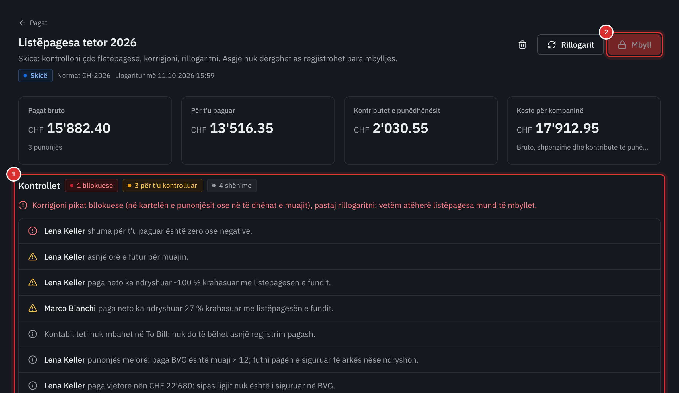Viewport: 679px width, 393px height.
Task: Click truncated 'Bruto, shpenzime dhe kontribute' description
Action: pyautogui.click(x=582, y=147)
